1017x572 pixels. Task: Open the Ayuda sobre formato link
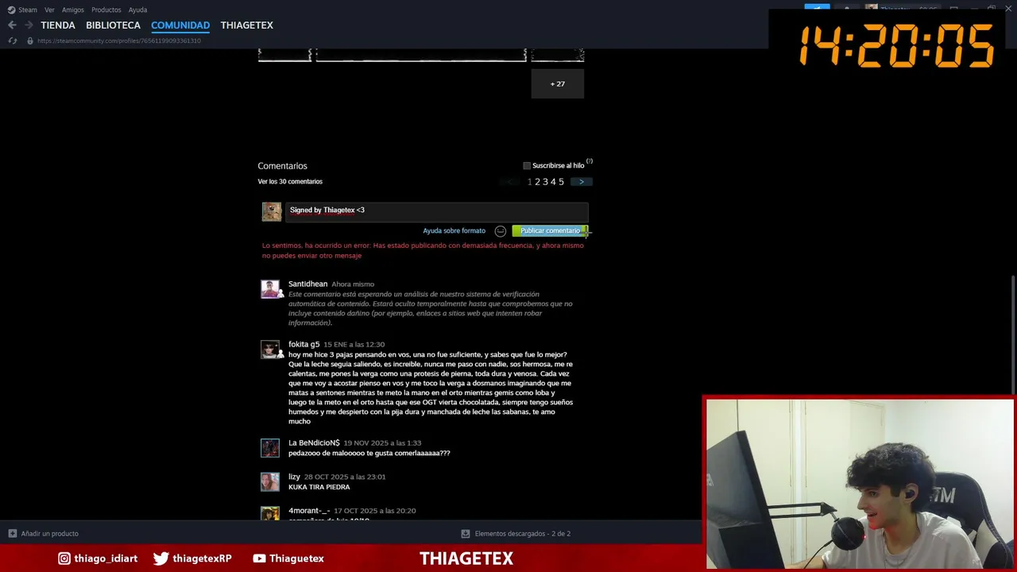point(454,231)
